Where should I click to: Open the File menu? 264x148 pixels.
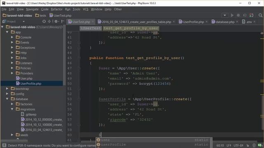click(x=4, y=9)
